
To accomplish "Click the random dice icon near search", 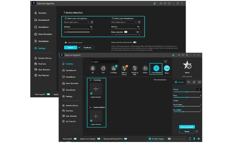I will (166, 62).
